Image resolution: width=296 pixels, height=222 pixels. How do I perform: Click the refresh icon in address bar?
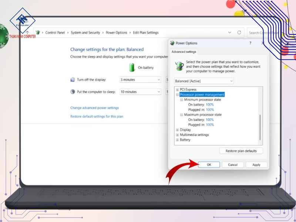pyautogui.click(x=239, y=33)
